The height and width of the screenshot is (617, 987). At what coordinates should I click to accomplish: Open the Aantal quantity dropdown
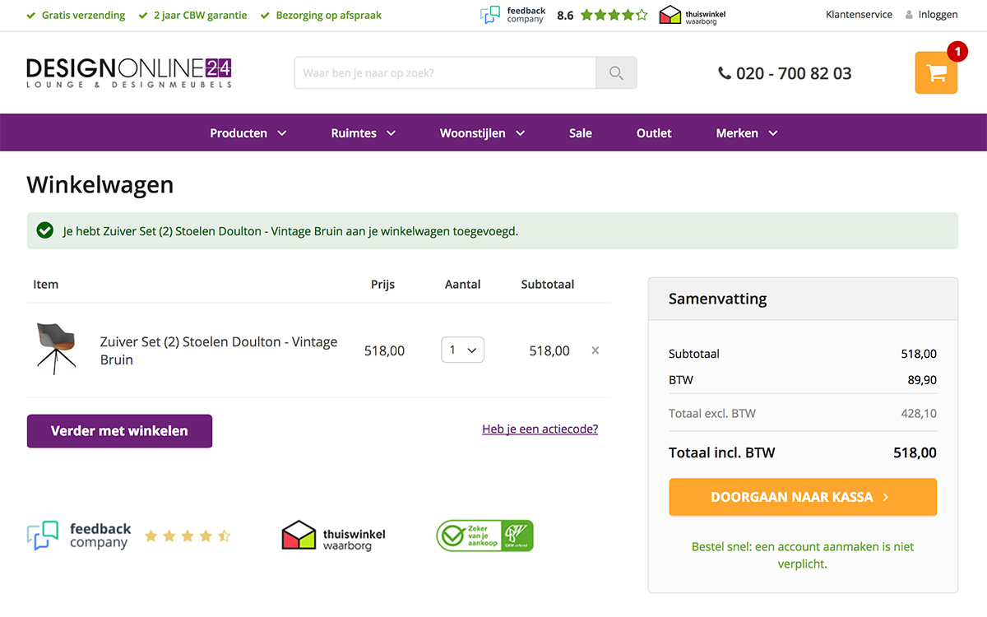pyautogui.click(x=462, y=350)
